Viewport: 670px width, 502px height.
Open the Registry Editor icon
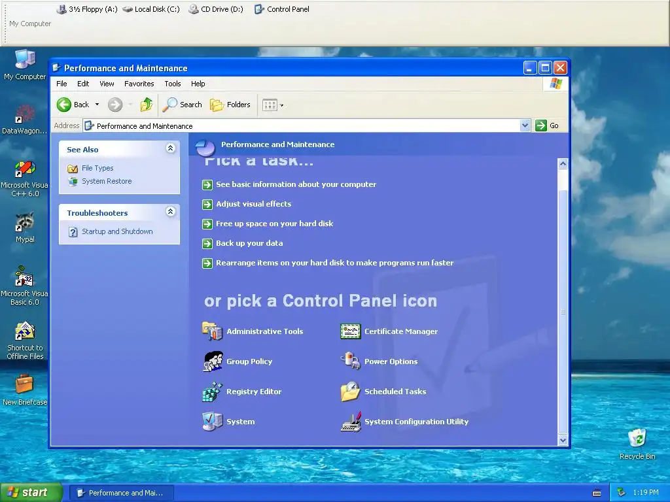(x=213, y=392)
